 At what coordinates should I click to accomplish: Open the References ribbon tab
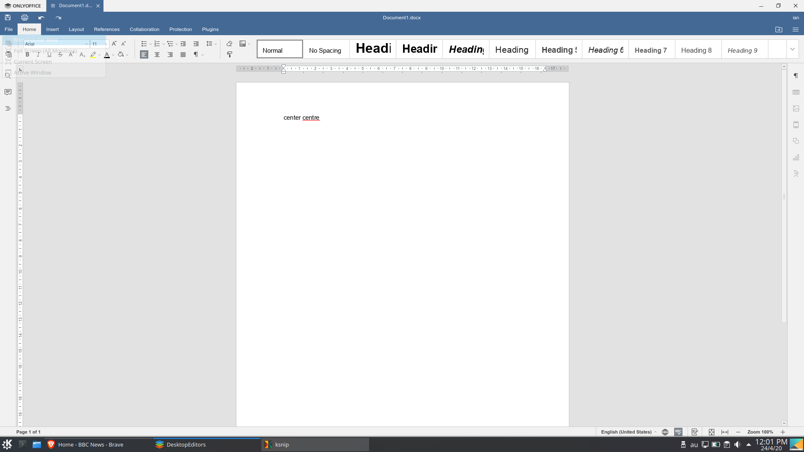tap(106, 29)
